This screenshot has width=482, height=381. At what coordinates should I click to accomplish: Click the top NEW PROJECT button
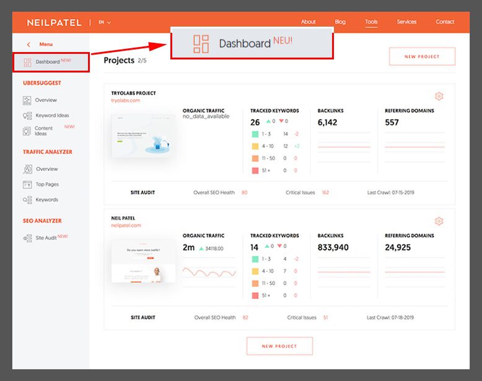pyautogui.click(x=422, y=56)
